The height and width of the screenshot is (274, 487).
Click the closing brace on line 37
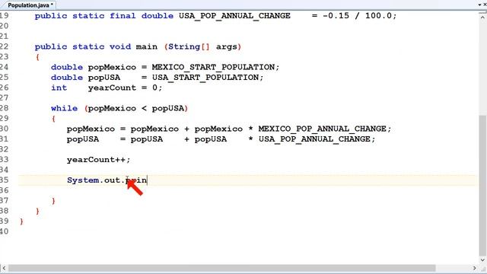pos(53,201)
